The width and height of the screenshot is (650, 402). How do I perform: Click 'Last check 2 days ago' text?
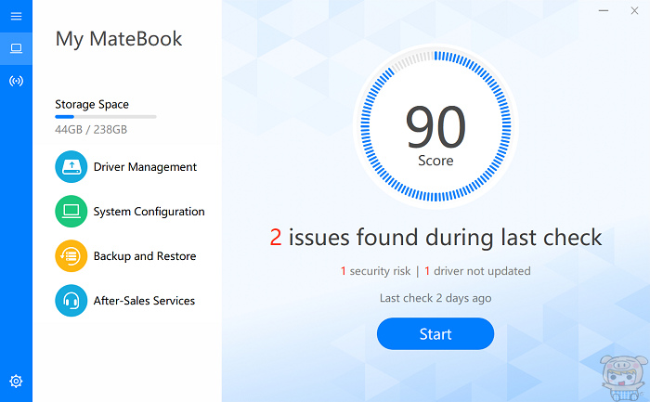[435, 298]
